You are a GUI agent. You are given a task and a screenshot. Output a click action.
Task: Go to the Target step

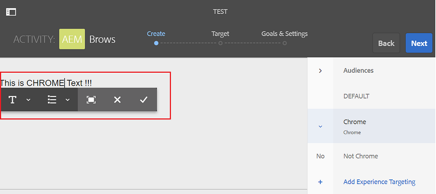pyautogui.click(x=220, y=34)
